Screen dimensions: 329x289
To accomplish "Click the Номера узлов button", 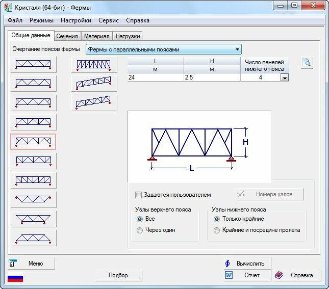I will (270, 194).
